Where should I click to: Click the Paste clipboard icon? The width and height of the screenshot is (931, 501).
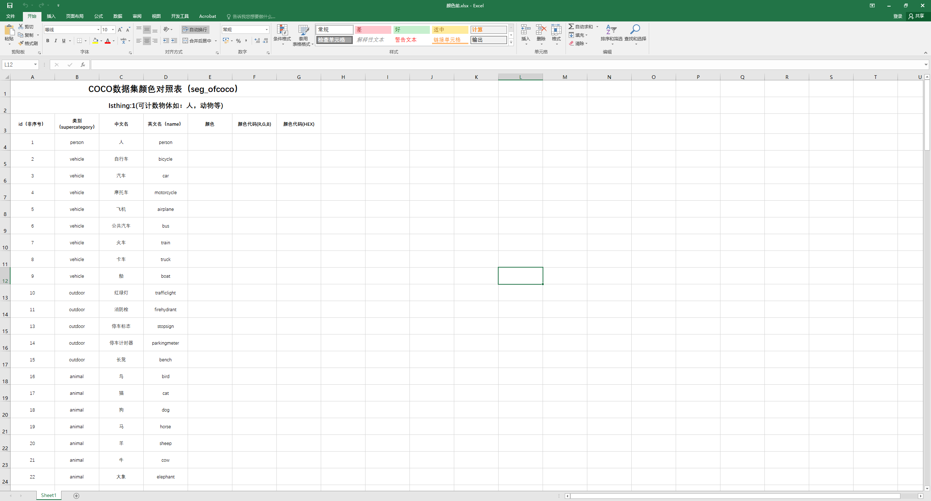pyautogui.click(x=9, y=30)
